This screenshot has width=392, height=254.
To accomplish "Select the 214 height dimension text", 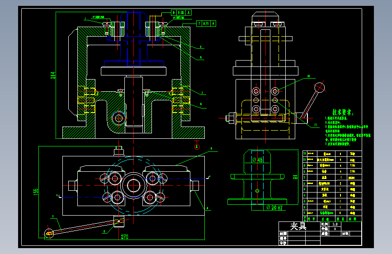I will [53, 75].
